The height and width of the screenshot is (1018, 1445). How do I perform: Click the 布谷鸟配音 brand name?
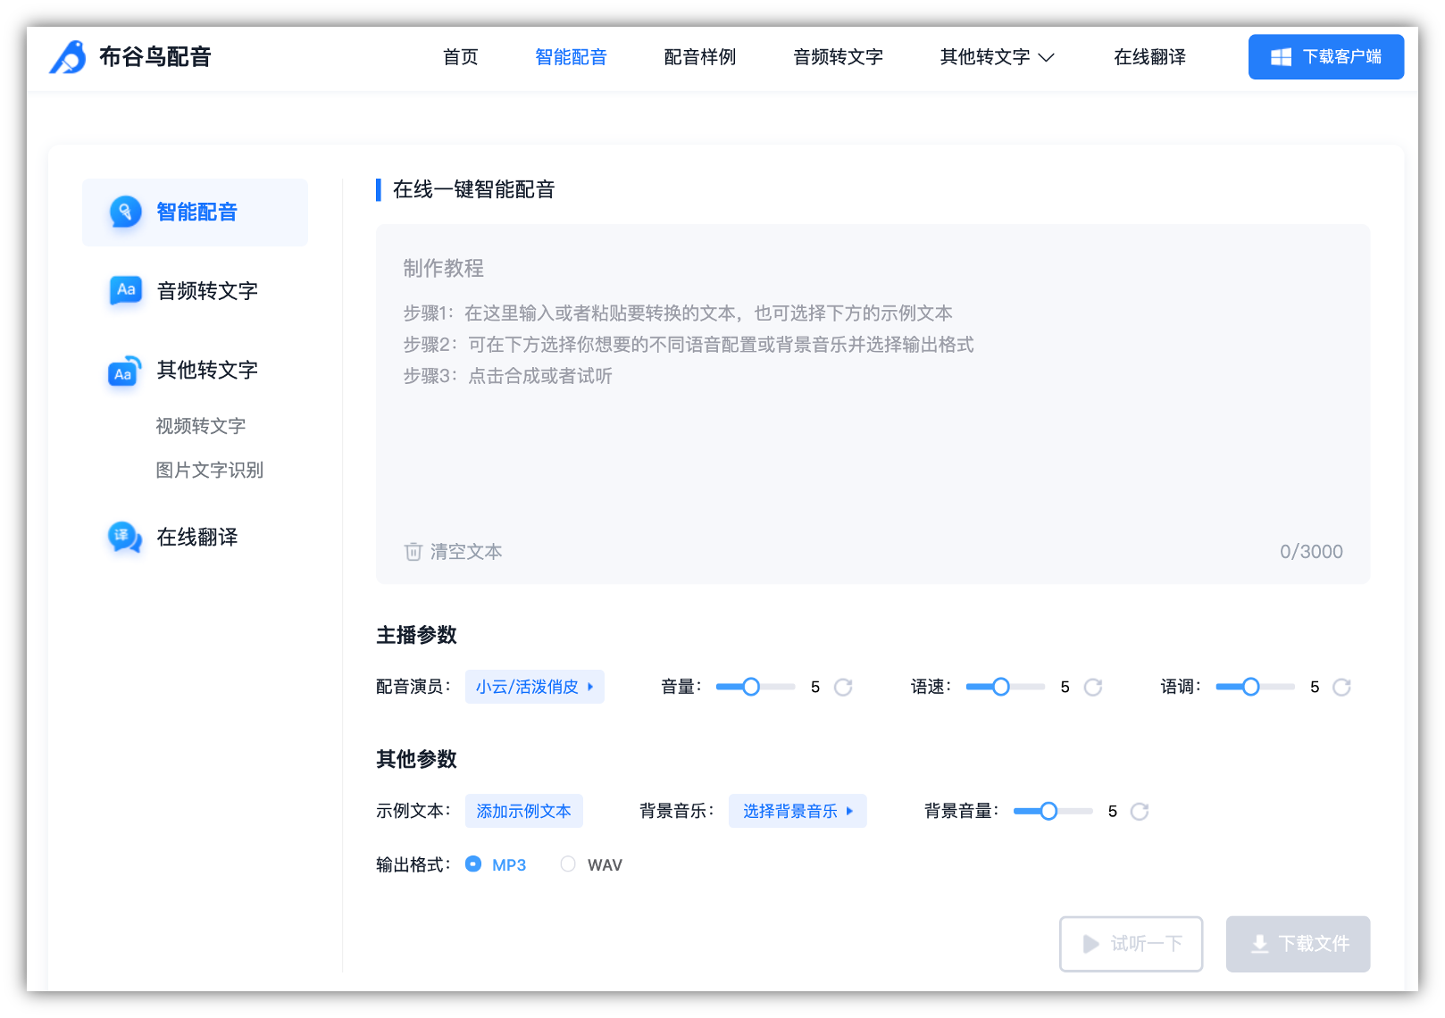[x=155, y=57]
